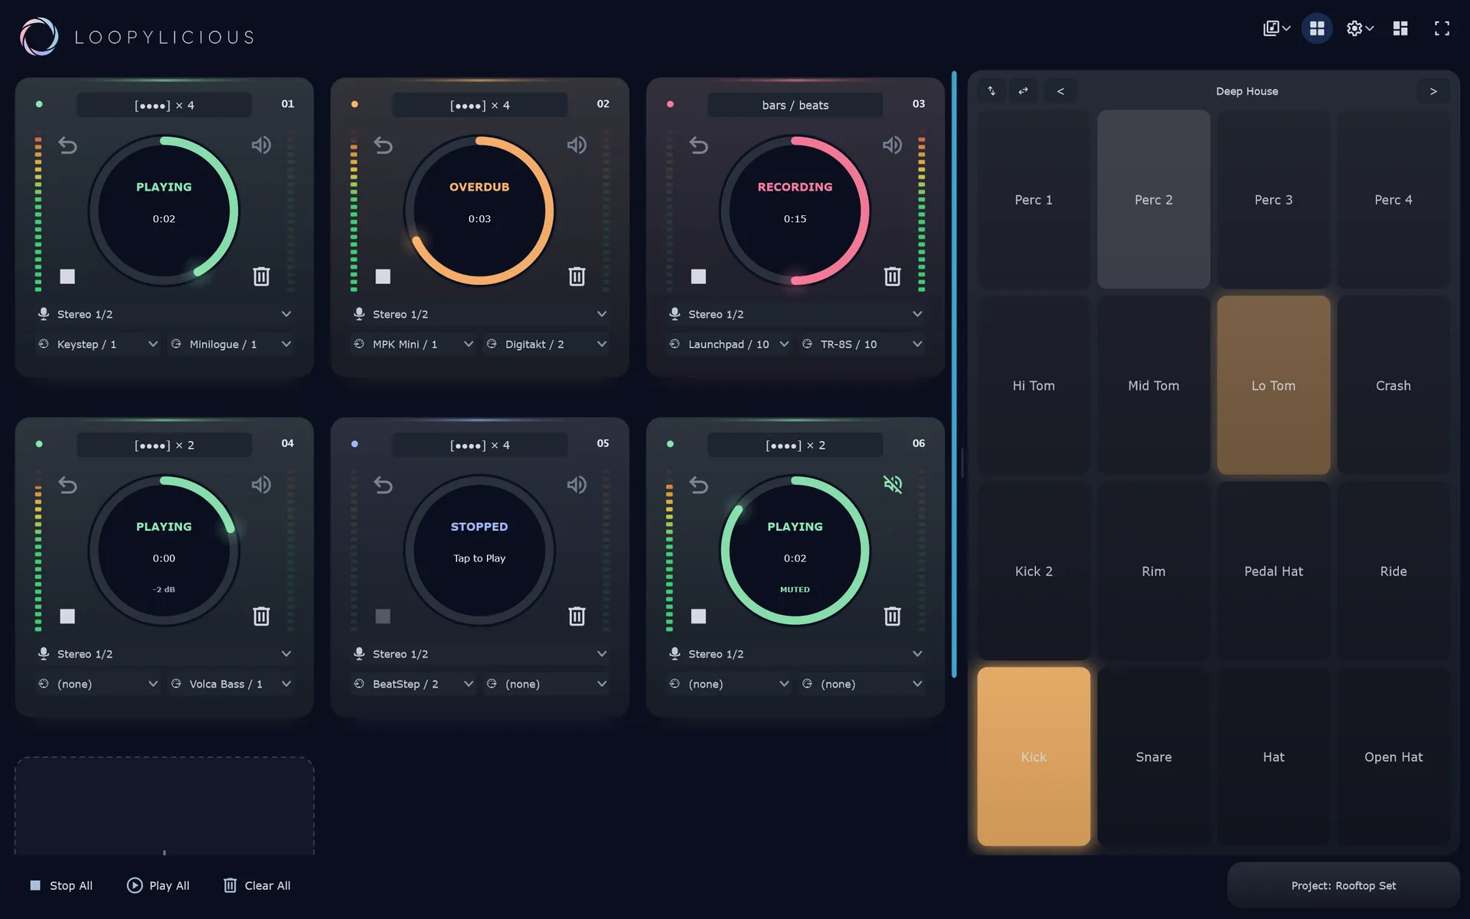This screenshot has width=1470, height=919.
Task: Click Play All in bottom bar
Action: pos(158,885)
